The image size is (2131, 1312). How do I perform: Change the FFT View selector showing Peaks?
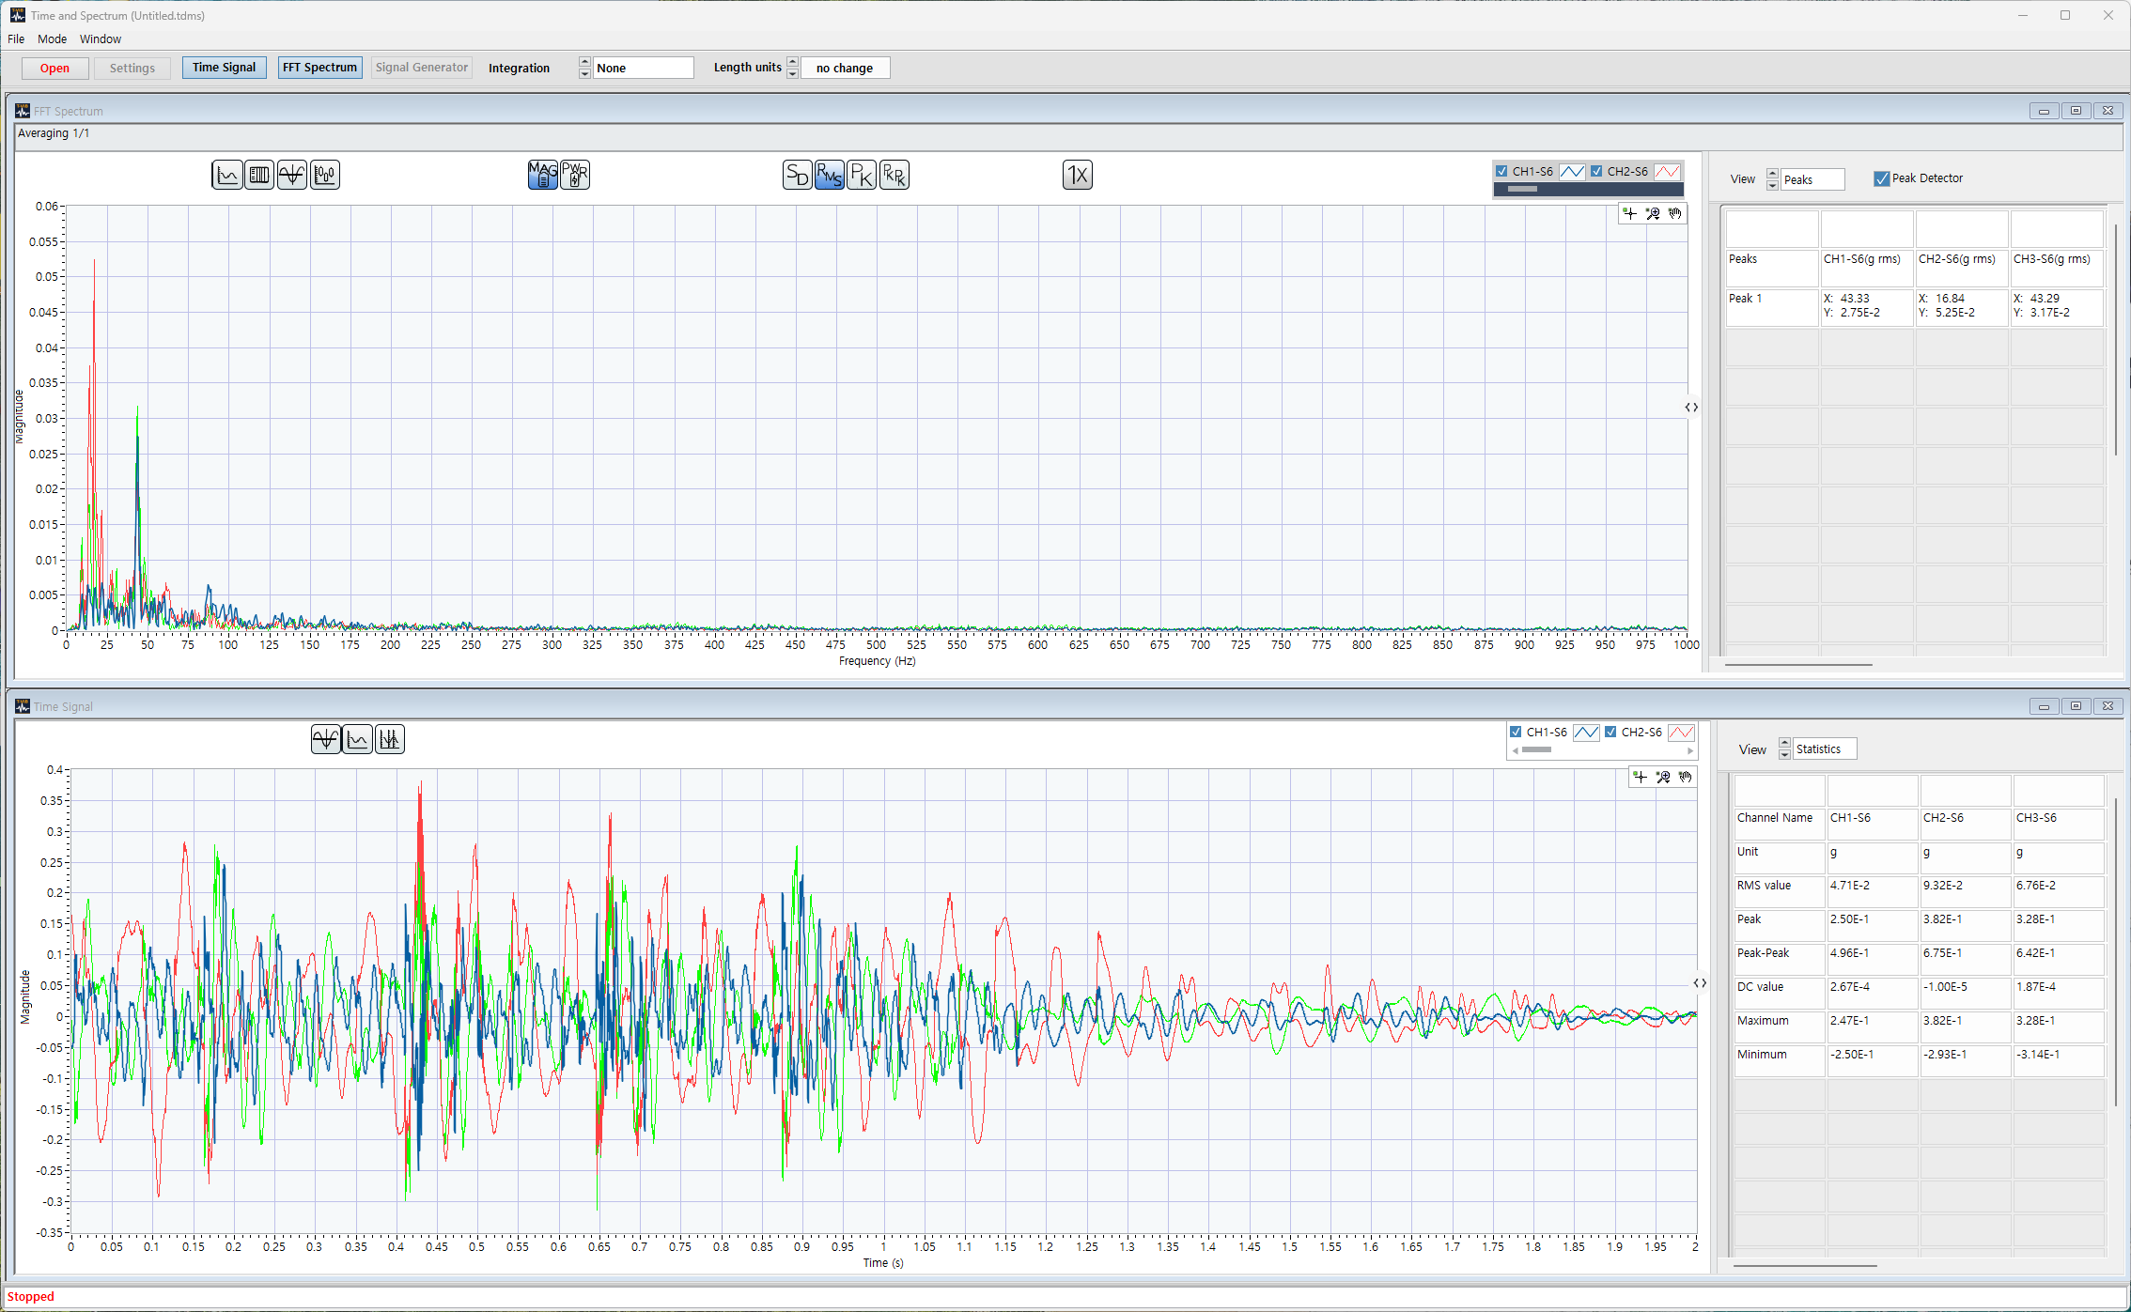(x=1812, y=179)
